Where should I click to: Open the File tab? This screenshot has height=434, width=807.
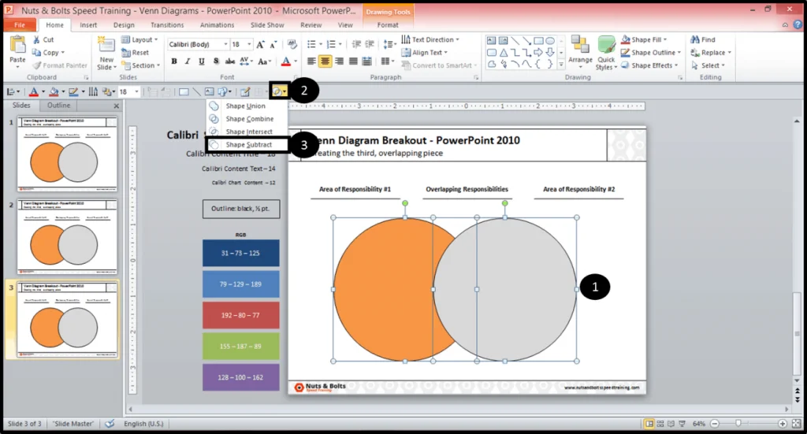click(20, 24)
